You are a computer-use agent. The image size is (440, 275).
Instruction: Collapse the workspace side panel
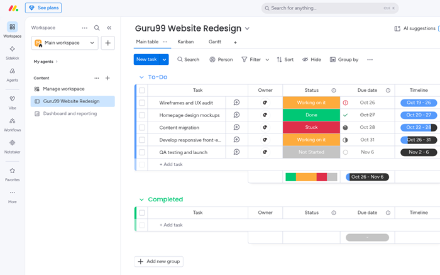109,28
